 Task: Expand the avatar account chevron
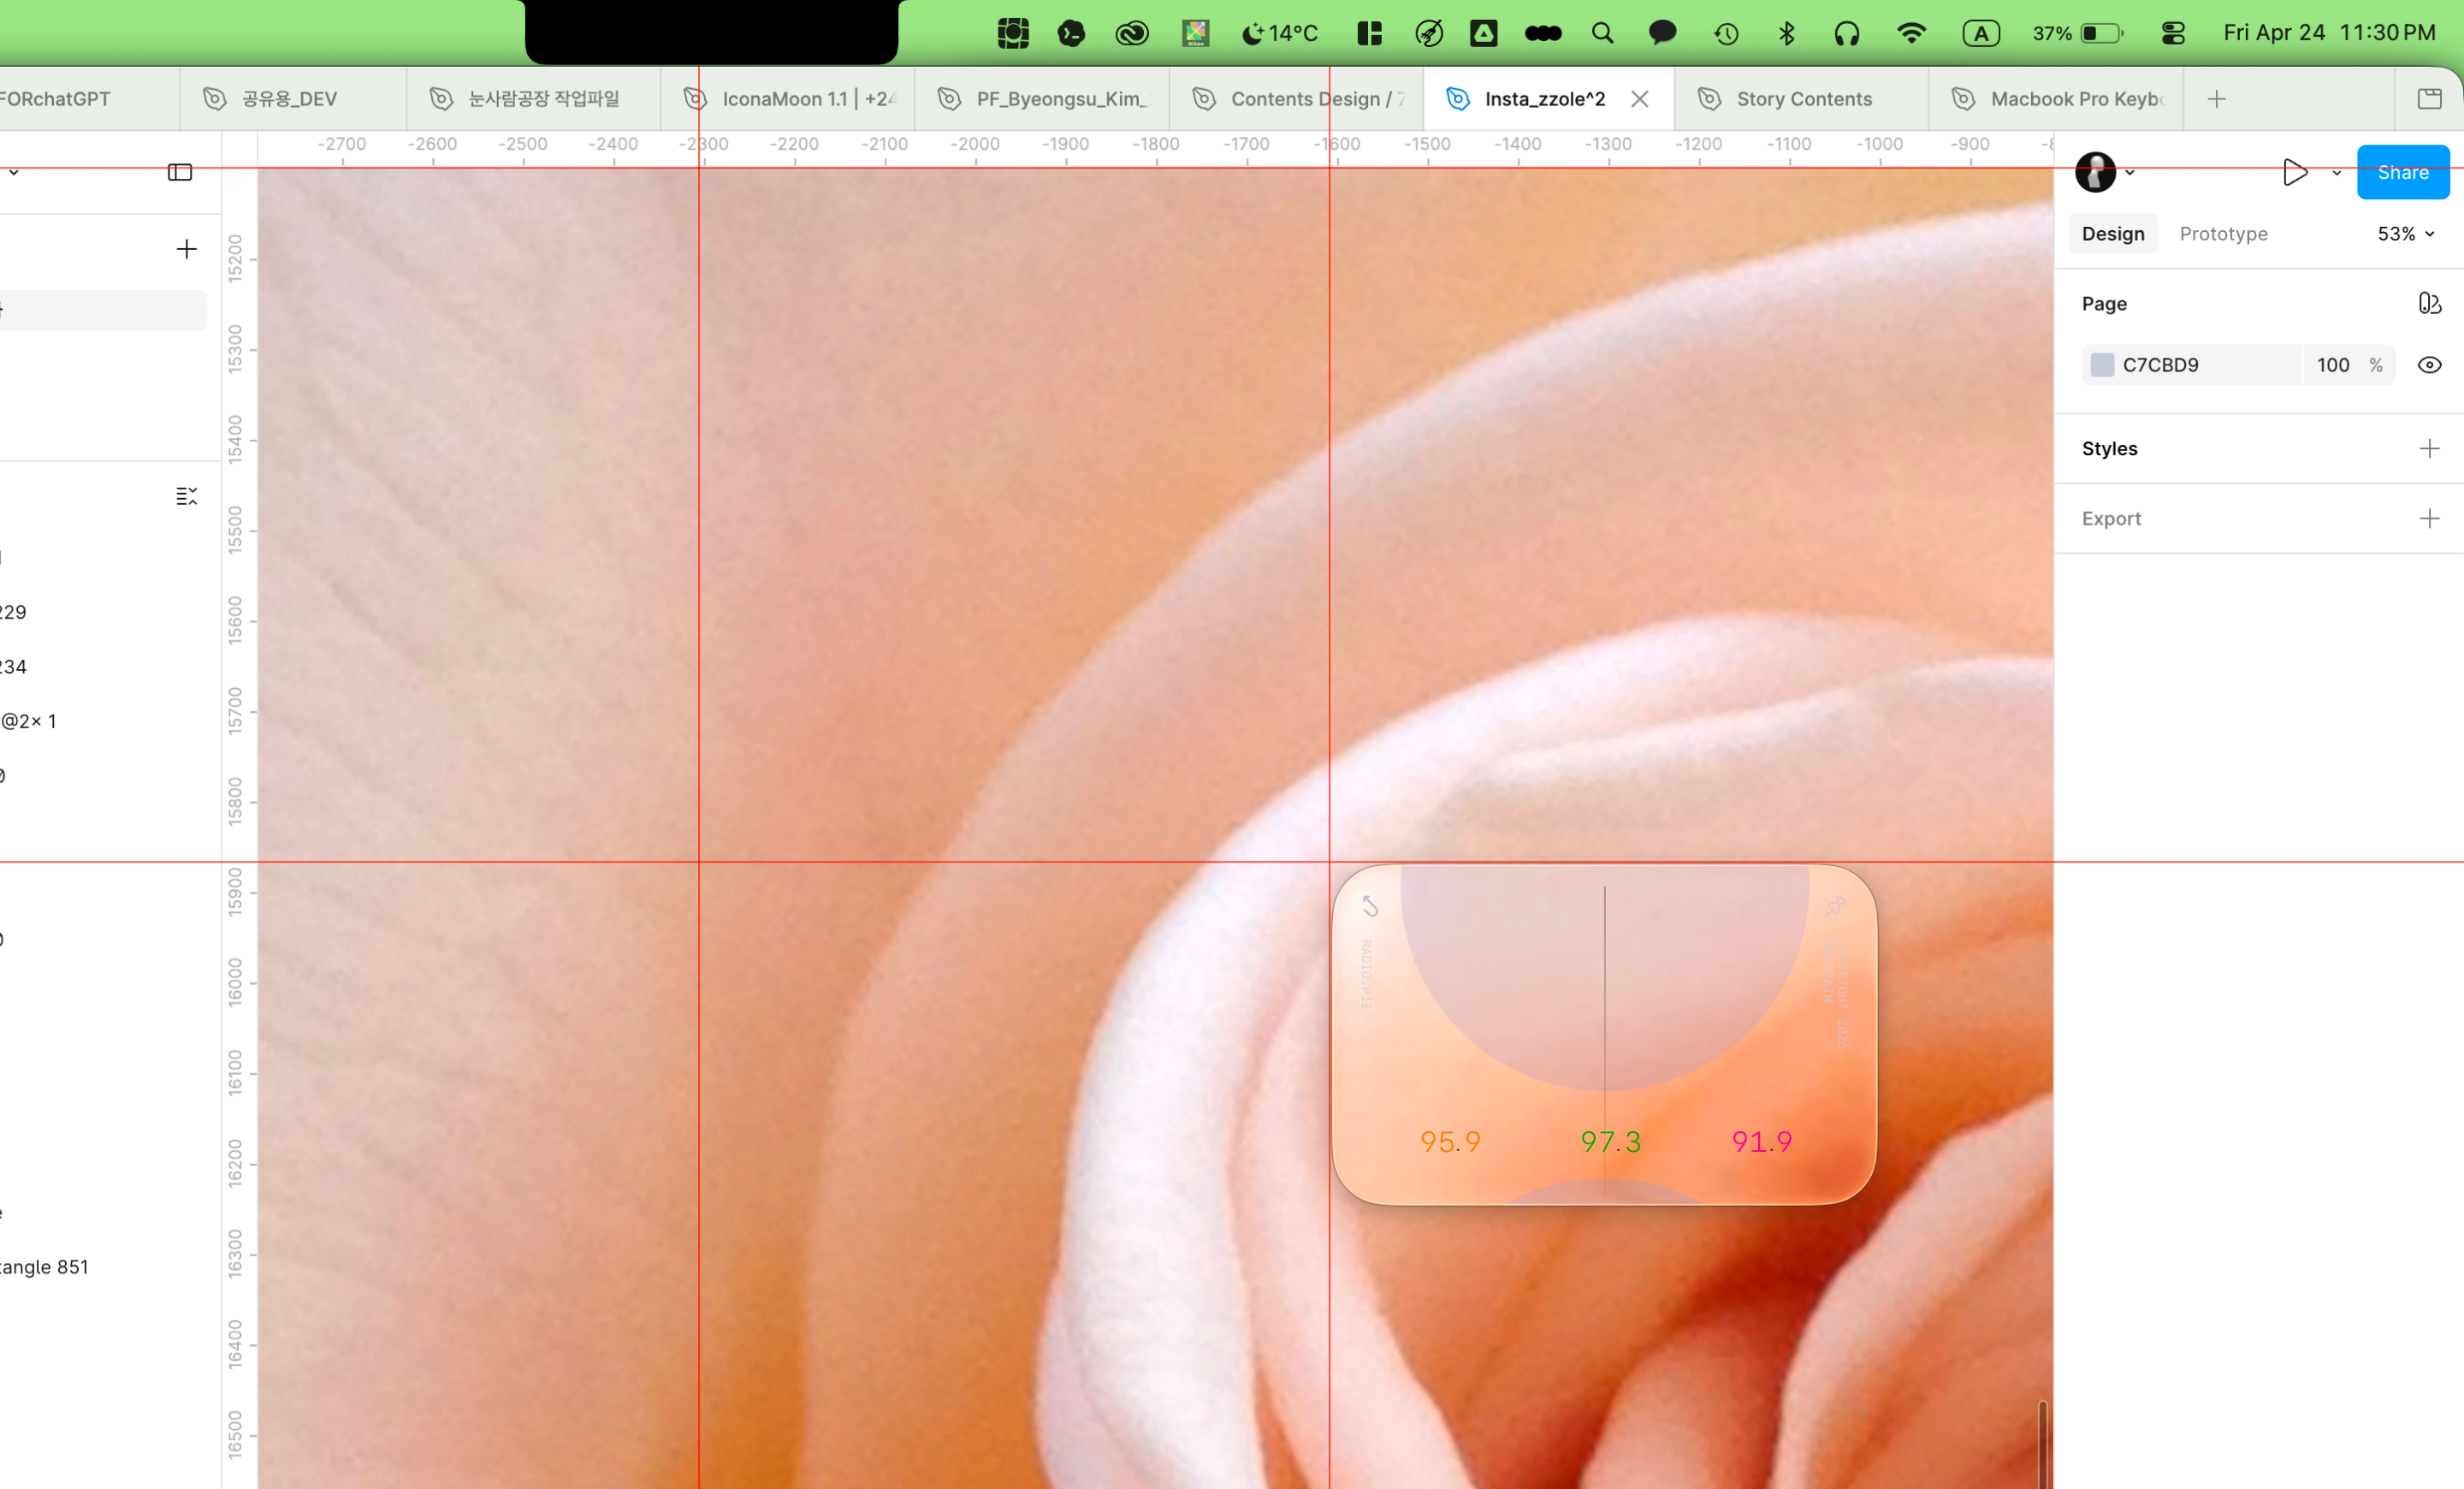coord(2130,173)
